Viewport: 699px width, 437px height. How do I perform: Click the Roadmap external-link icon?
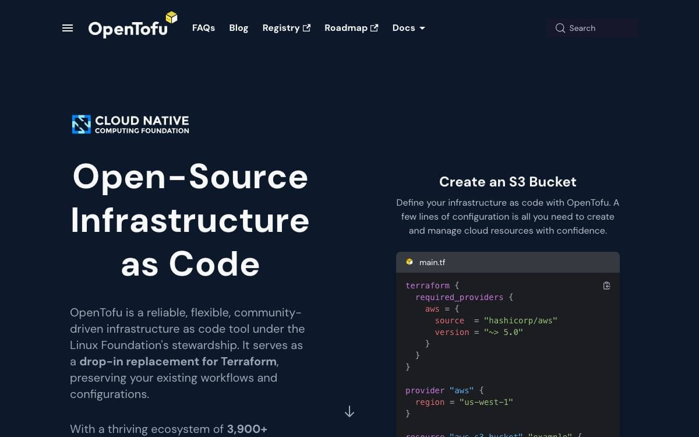pyautogui.click(x=375, y=28)
